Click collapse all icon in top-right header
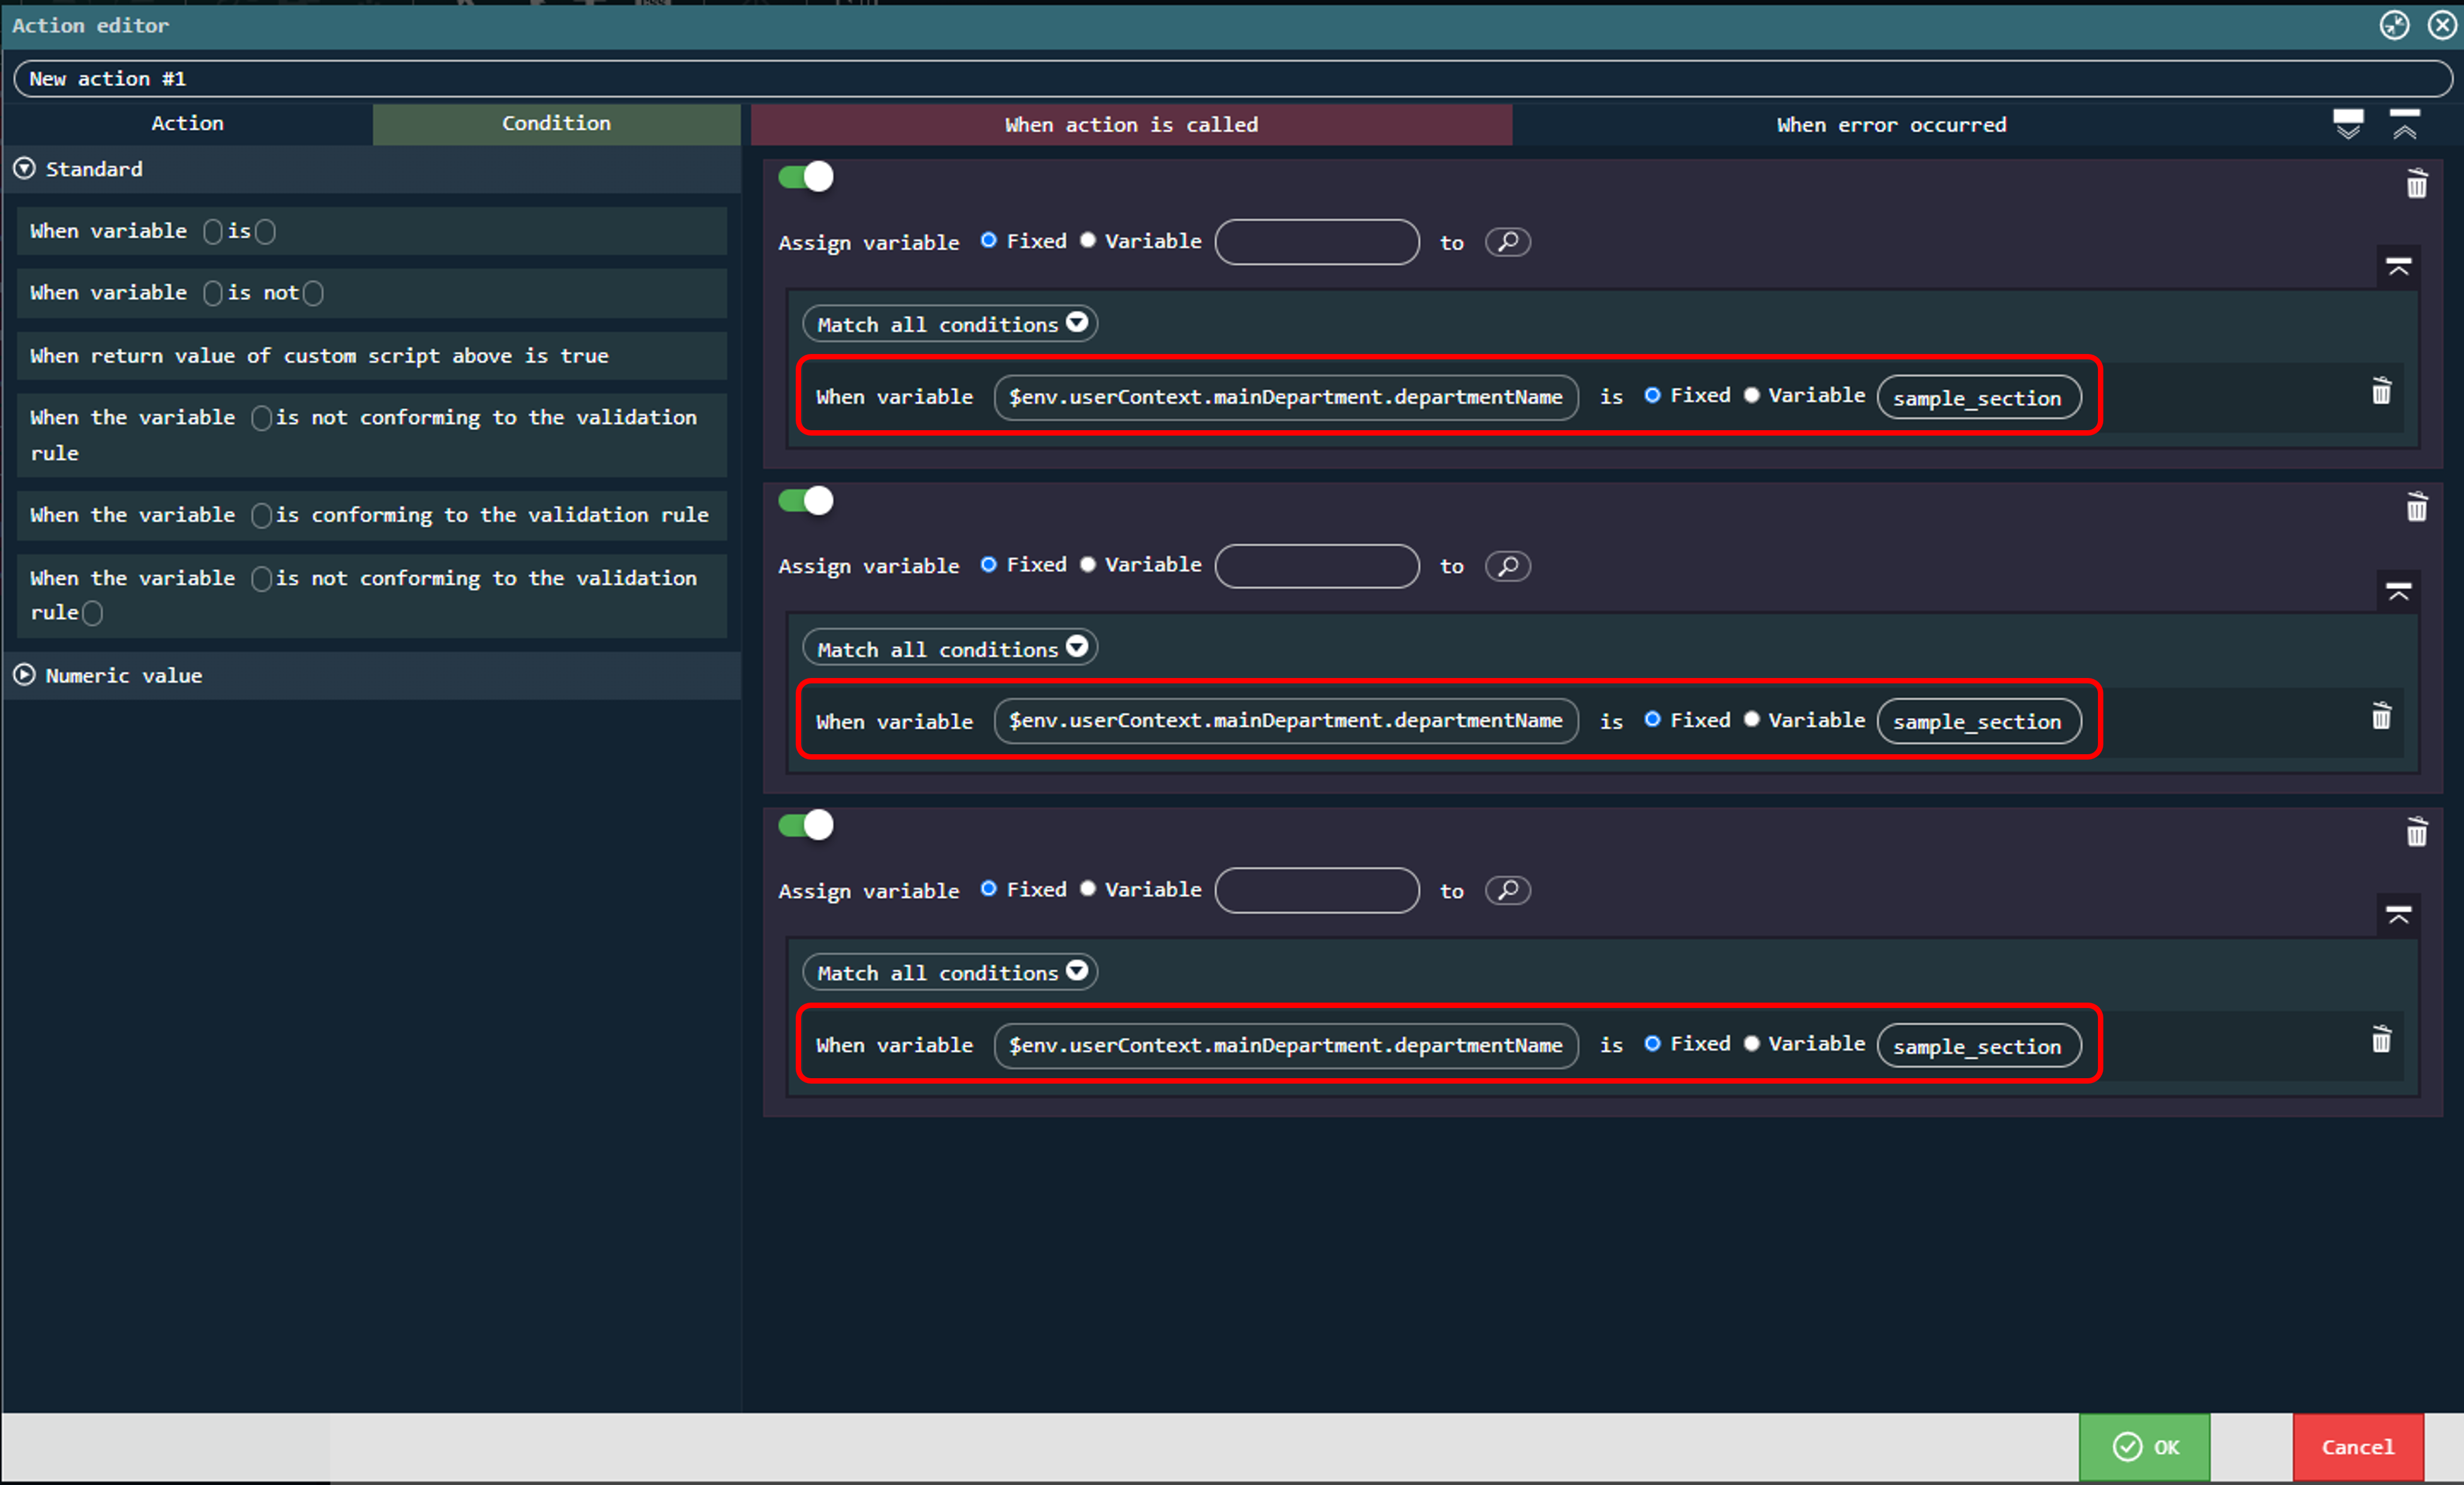This screenshot has width=2464, height=1485. (x=2404, y=124)
